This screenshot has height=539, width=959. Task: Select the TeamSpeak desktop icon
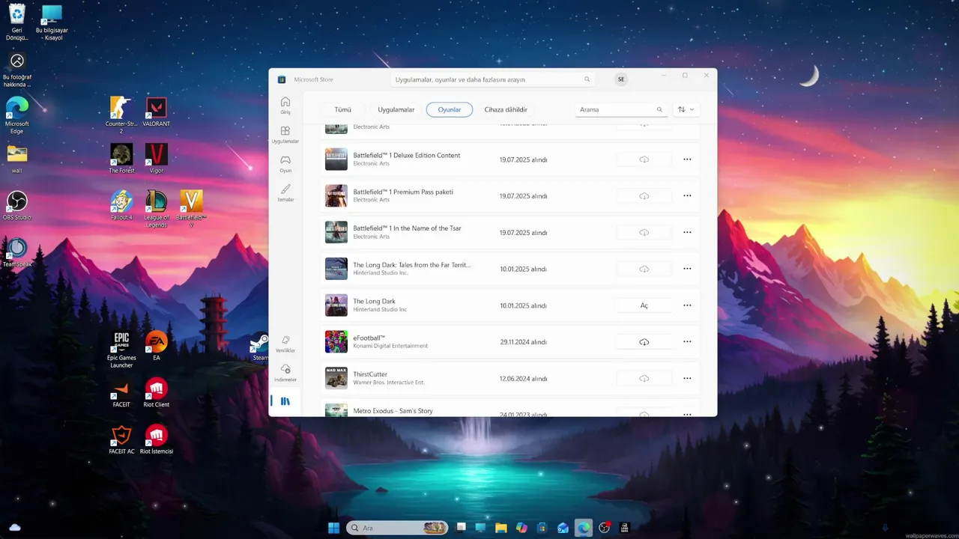click(x=16, y=252)
